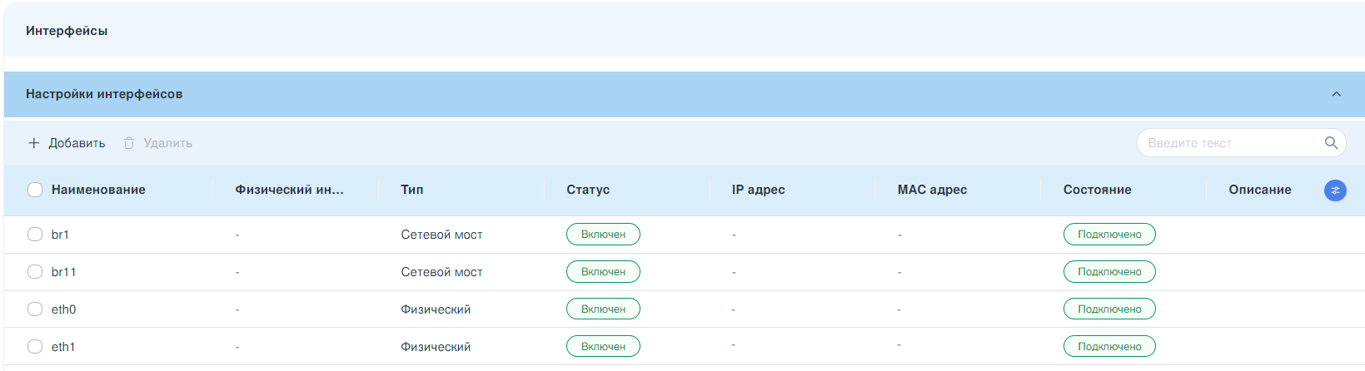Click the column settings filter icon
Viewport: 1365px width, 371px height.
coord(1335,190)
